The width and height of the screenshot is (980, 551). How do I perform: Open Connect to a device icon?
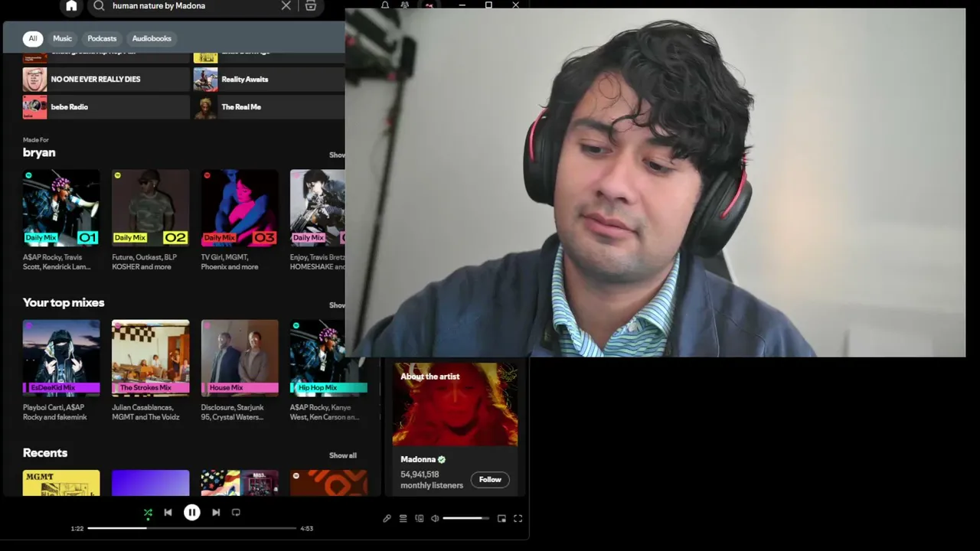[419, 518]
